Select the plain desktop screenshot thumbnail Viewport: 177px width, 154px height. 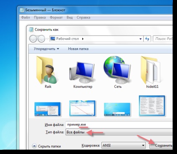117,110
